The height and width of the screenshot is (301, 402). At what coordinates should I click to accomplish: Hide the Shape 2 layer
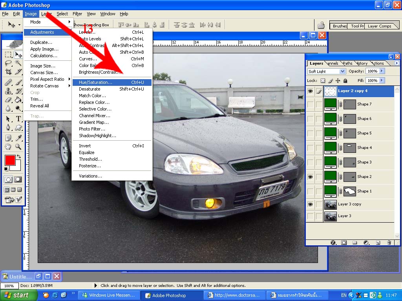coord(310,177)
